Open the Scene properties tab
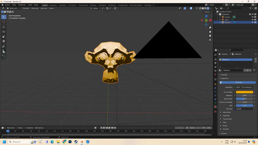Image resolution: width=258 pixels, height=145 pixels. click(x=215, y=71)
